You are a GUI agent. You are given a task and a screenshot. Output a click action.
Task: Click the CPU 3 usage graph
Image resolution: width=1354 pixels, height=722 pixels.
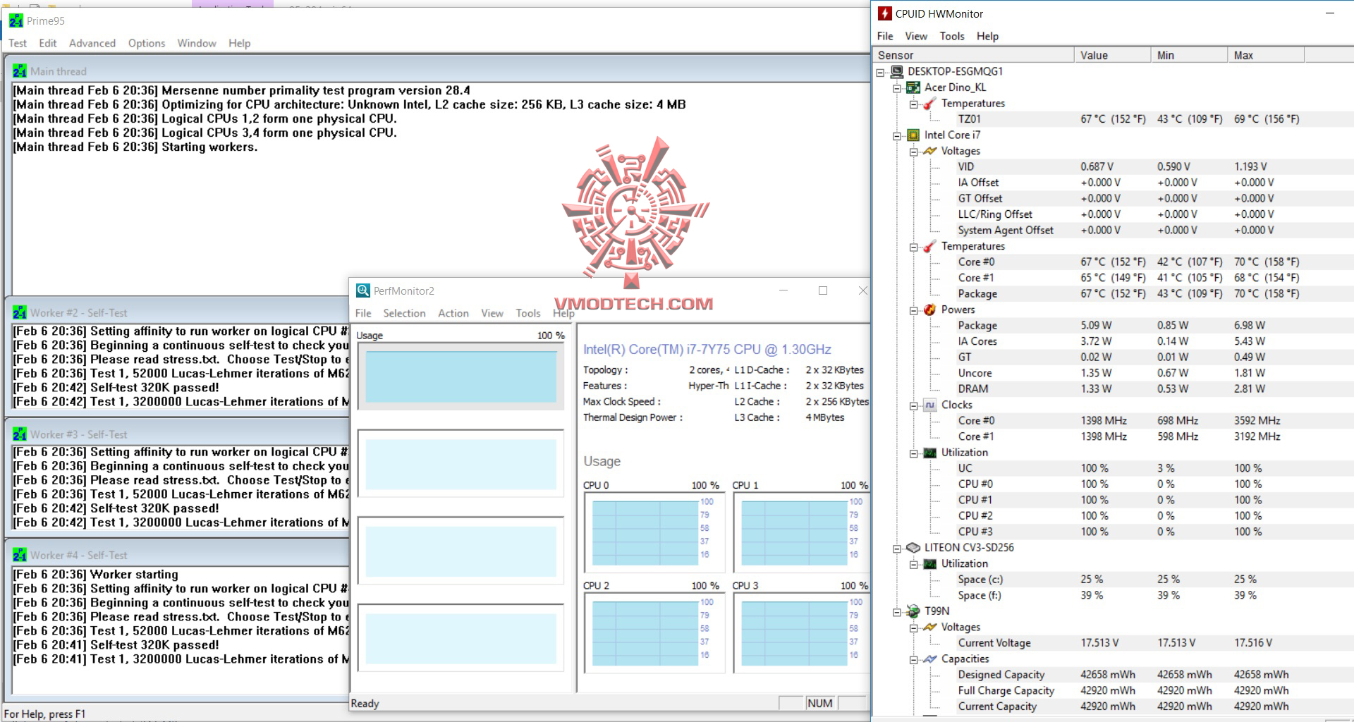[x=801, y=632]
